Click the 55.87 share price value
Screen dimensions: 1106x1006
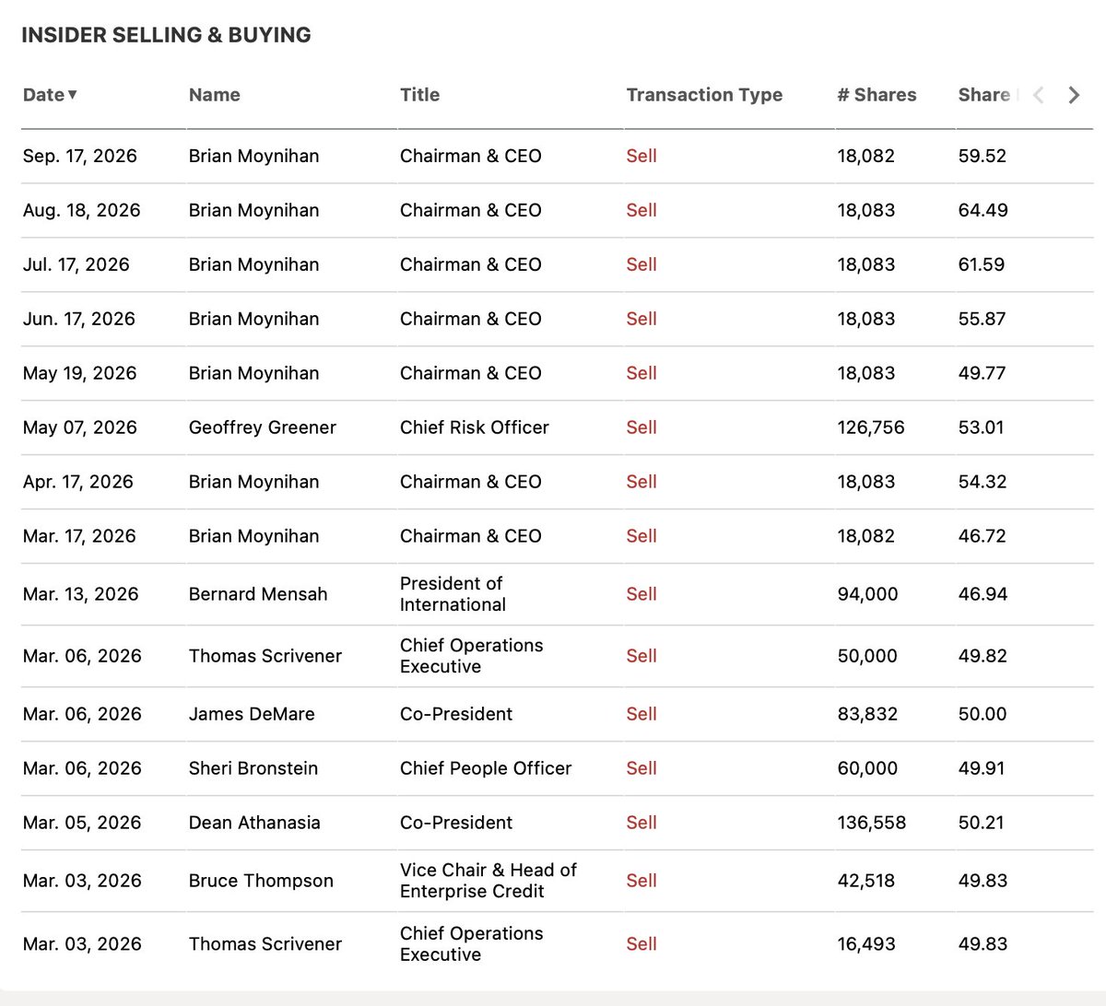pos(982,319)
